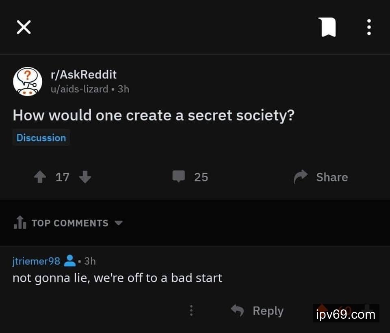Open the post's three-dot overflow menu

369,27
